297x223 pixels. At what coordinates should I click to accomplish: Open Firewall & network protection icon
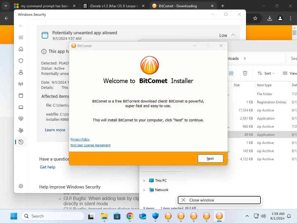coord(21,84)
